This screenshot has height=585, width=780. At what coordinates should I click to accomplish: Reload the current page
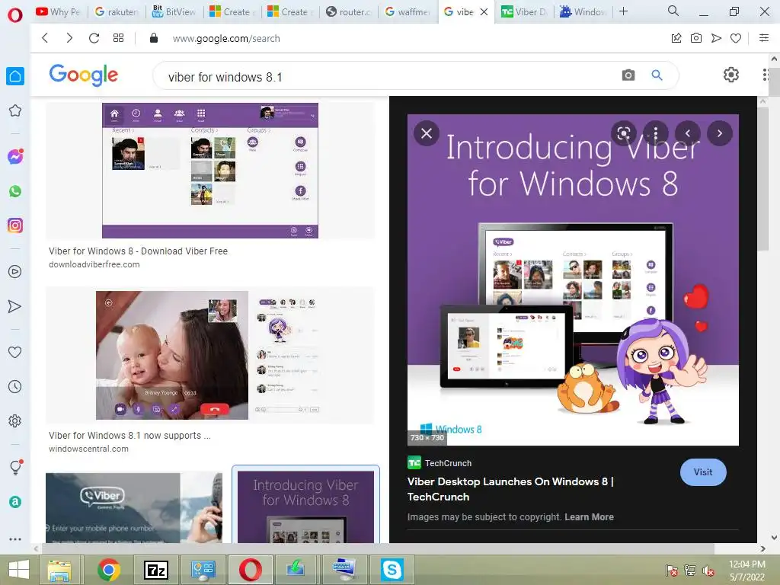tap(94, 38)
